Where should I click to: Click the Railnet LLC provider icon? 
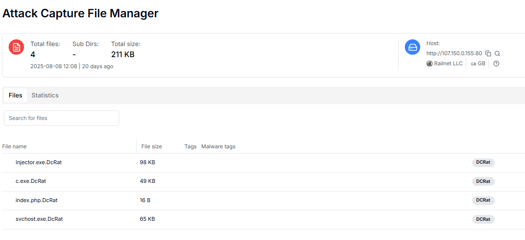(x=430, y=63)
